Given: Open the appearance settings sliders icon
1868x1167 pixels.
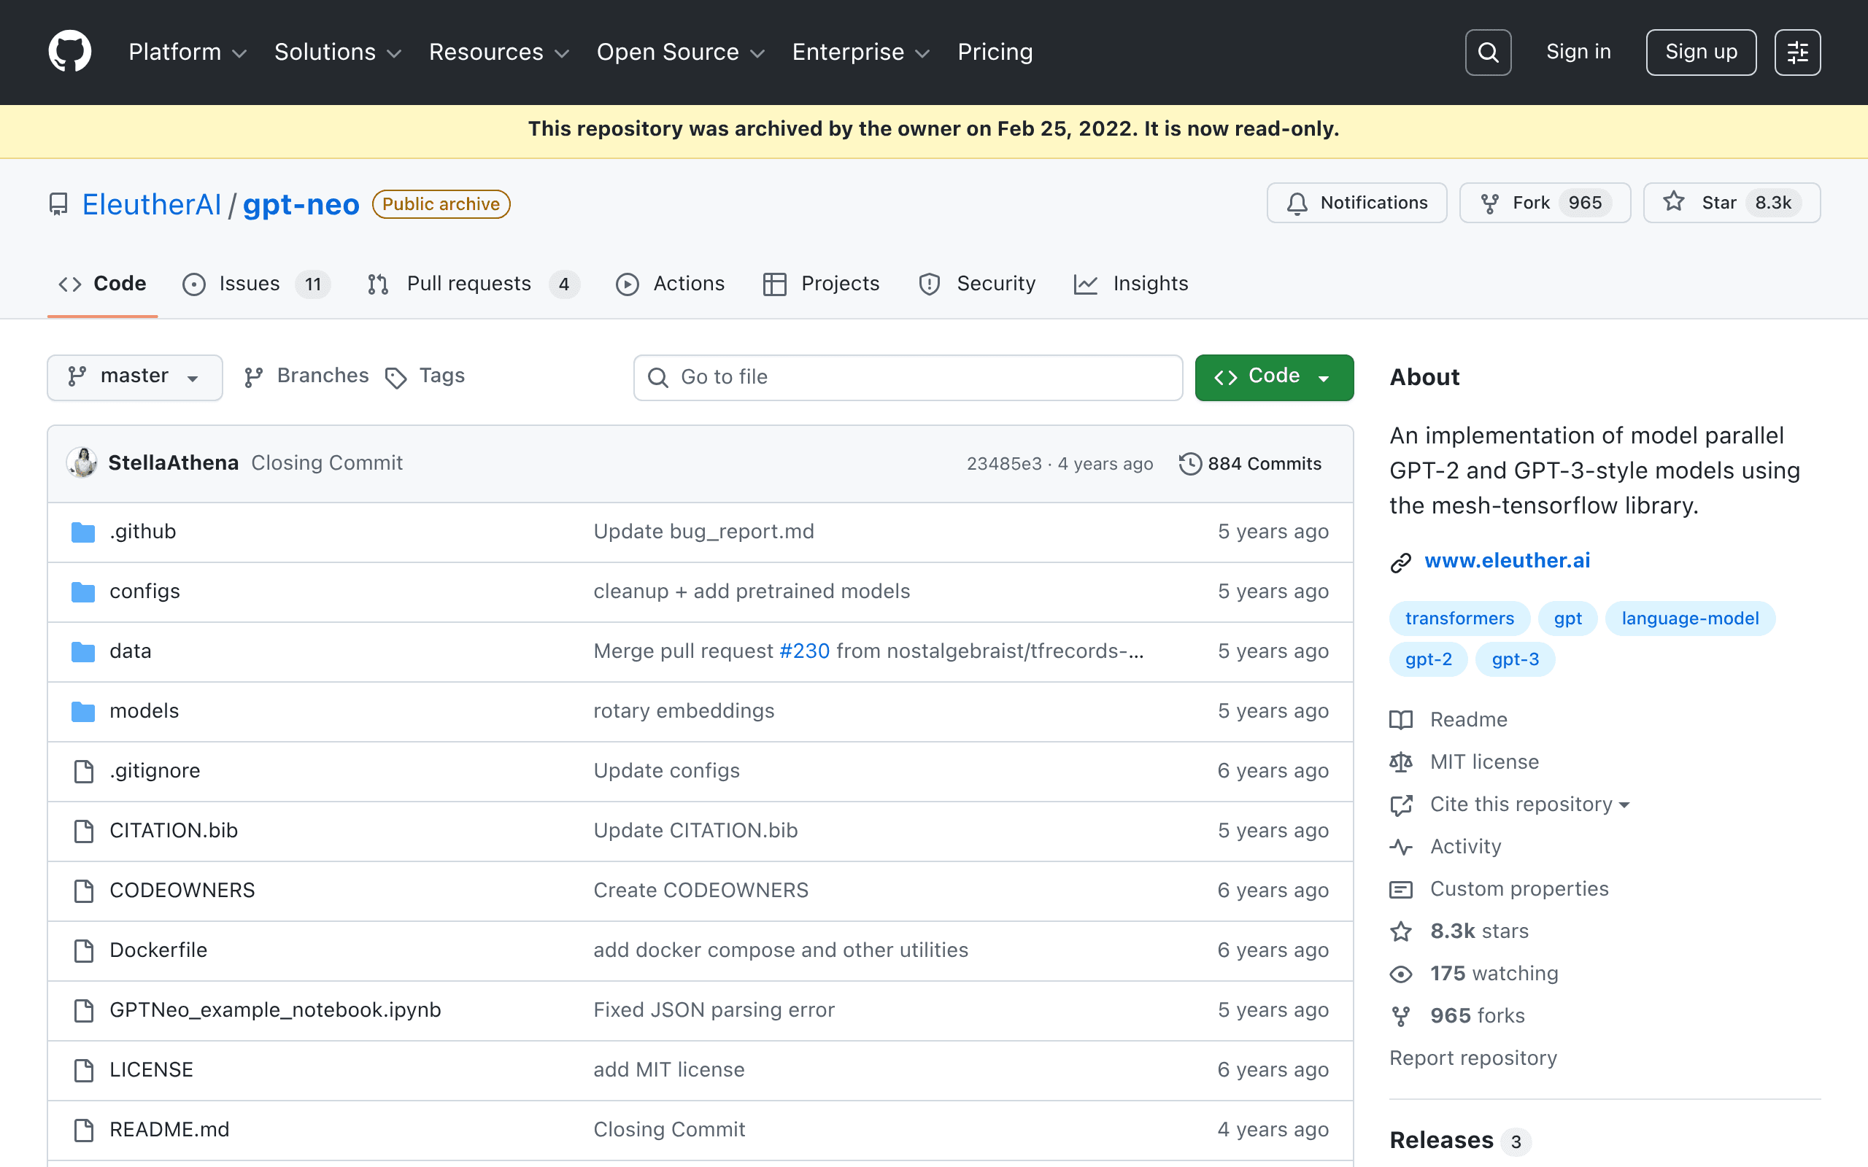Looking at the screenshot, I should pyautogui.click(x=1797, y=53).
